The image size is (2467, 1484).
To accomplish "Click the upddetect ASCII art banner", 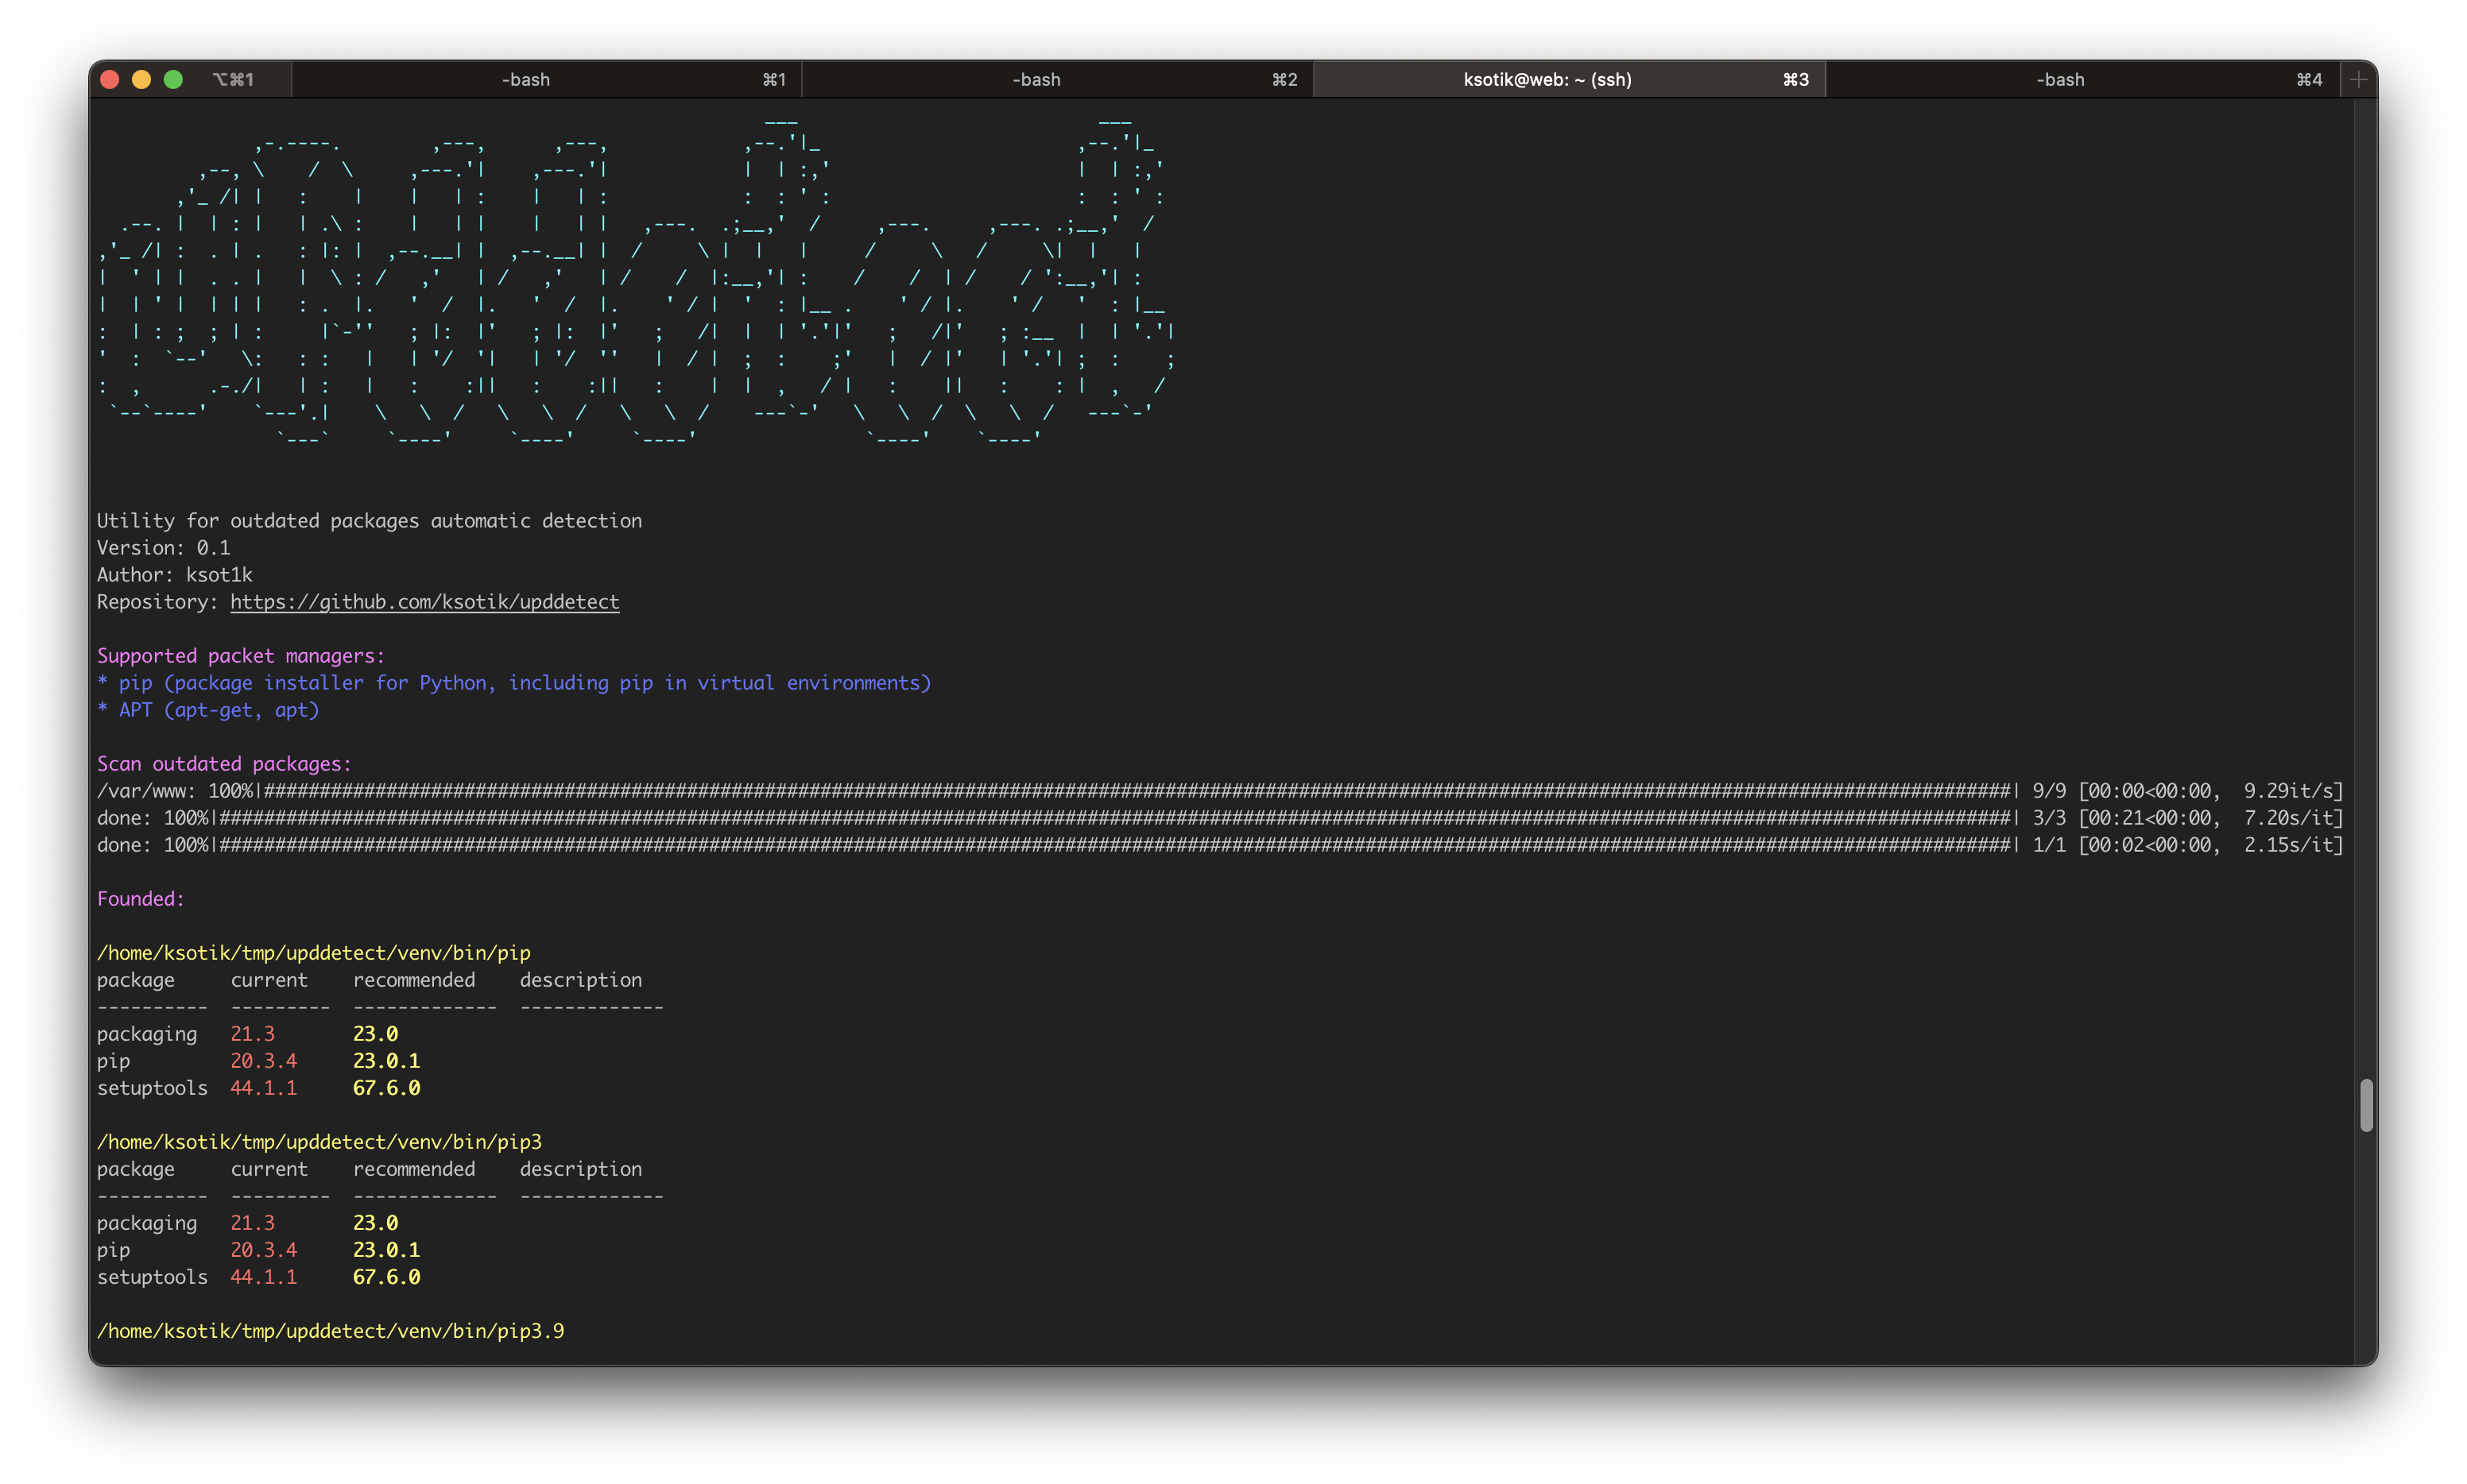I will point(635,280).
